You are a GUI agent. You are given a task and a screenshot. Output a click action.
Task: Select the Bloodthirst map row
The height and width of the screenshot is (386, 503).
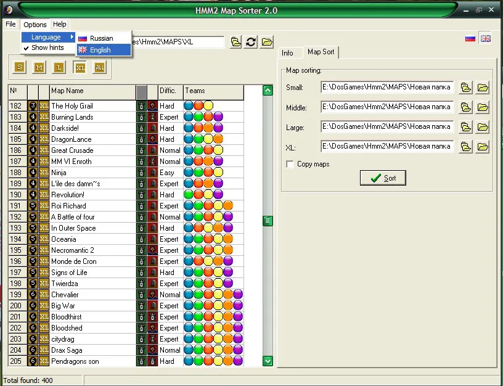[x=126, y=317]
